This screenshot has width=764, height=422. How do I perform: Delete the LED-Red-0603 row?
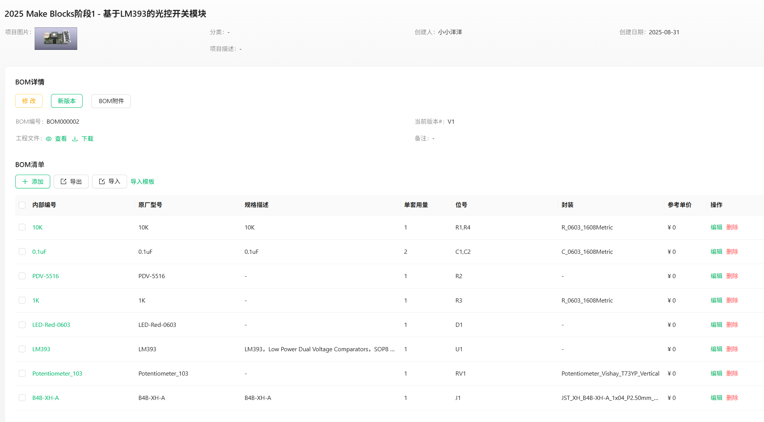click(x=732, y=325)
